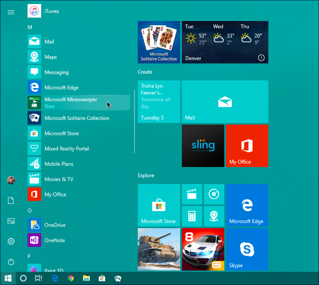Open the Asphalt 8 racing game tile

(203, 249)
